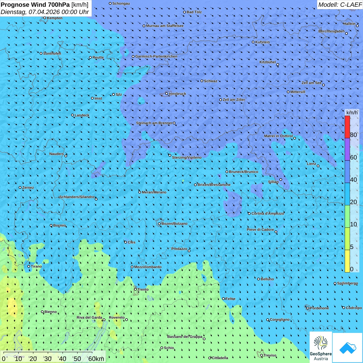
Task: Click the Pordenone label
Action: 319,308
